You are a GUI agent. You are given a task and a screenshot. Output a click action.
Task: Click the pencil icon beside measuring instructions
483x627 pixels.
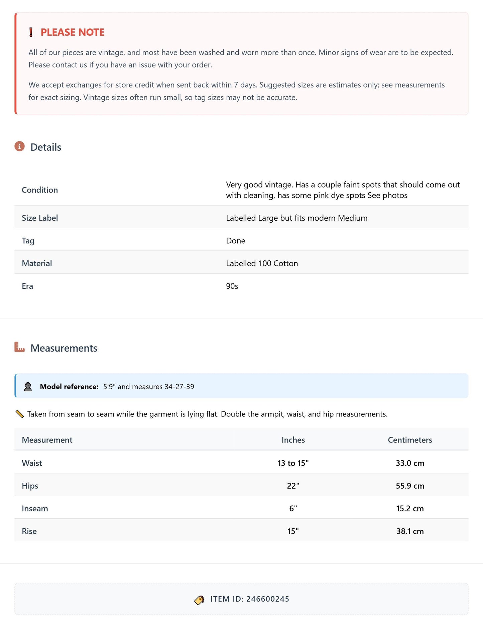pos(20,414)
